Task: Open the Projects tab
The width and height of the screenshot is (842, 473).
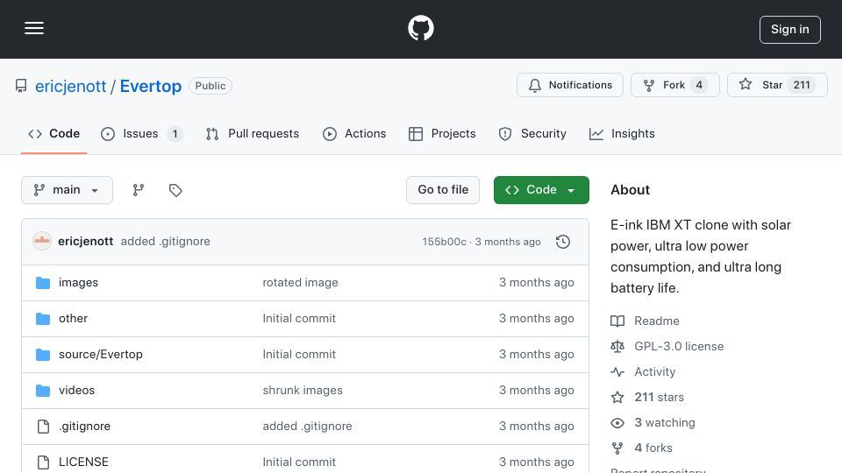Action: click(x=442, y=133)
